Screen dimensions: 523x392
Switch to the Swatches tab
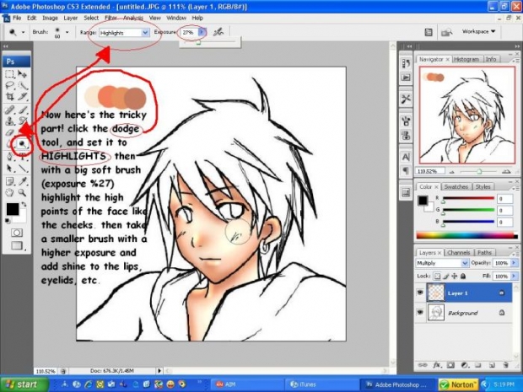click(456, 186)
